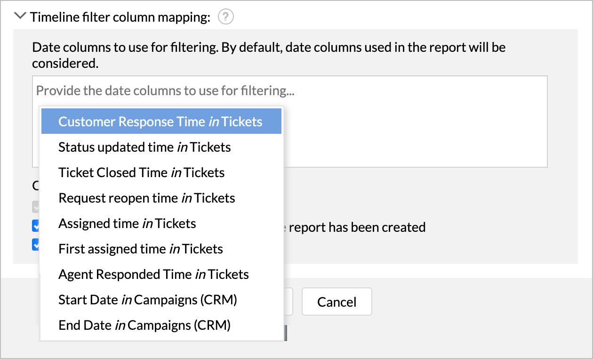Image resolution: width=593 pixels, height=359 pixels.
Task: Open the help question mark icon
Action: [x=226, y=17]
